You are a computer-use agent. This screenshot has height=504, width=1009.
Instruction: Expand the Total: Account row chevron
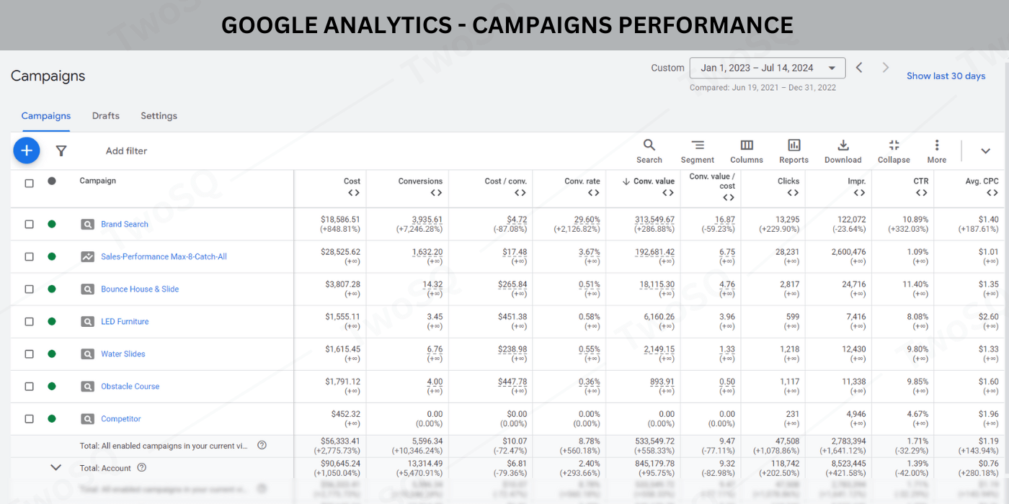click(x=55, y=467)
